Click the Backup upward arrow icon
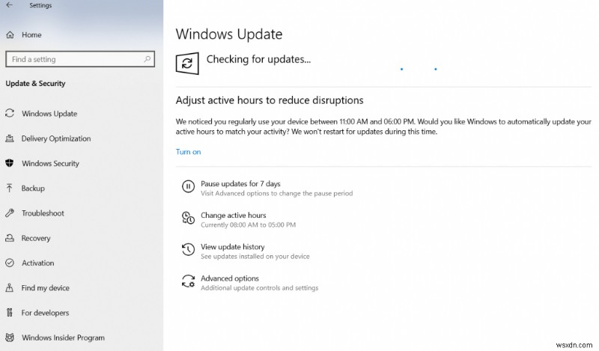 click(x=10, y=188)
